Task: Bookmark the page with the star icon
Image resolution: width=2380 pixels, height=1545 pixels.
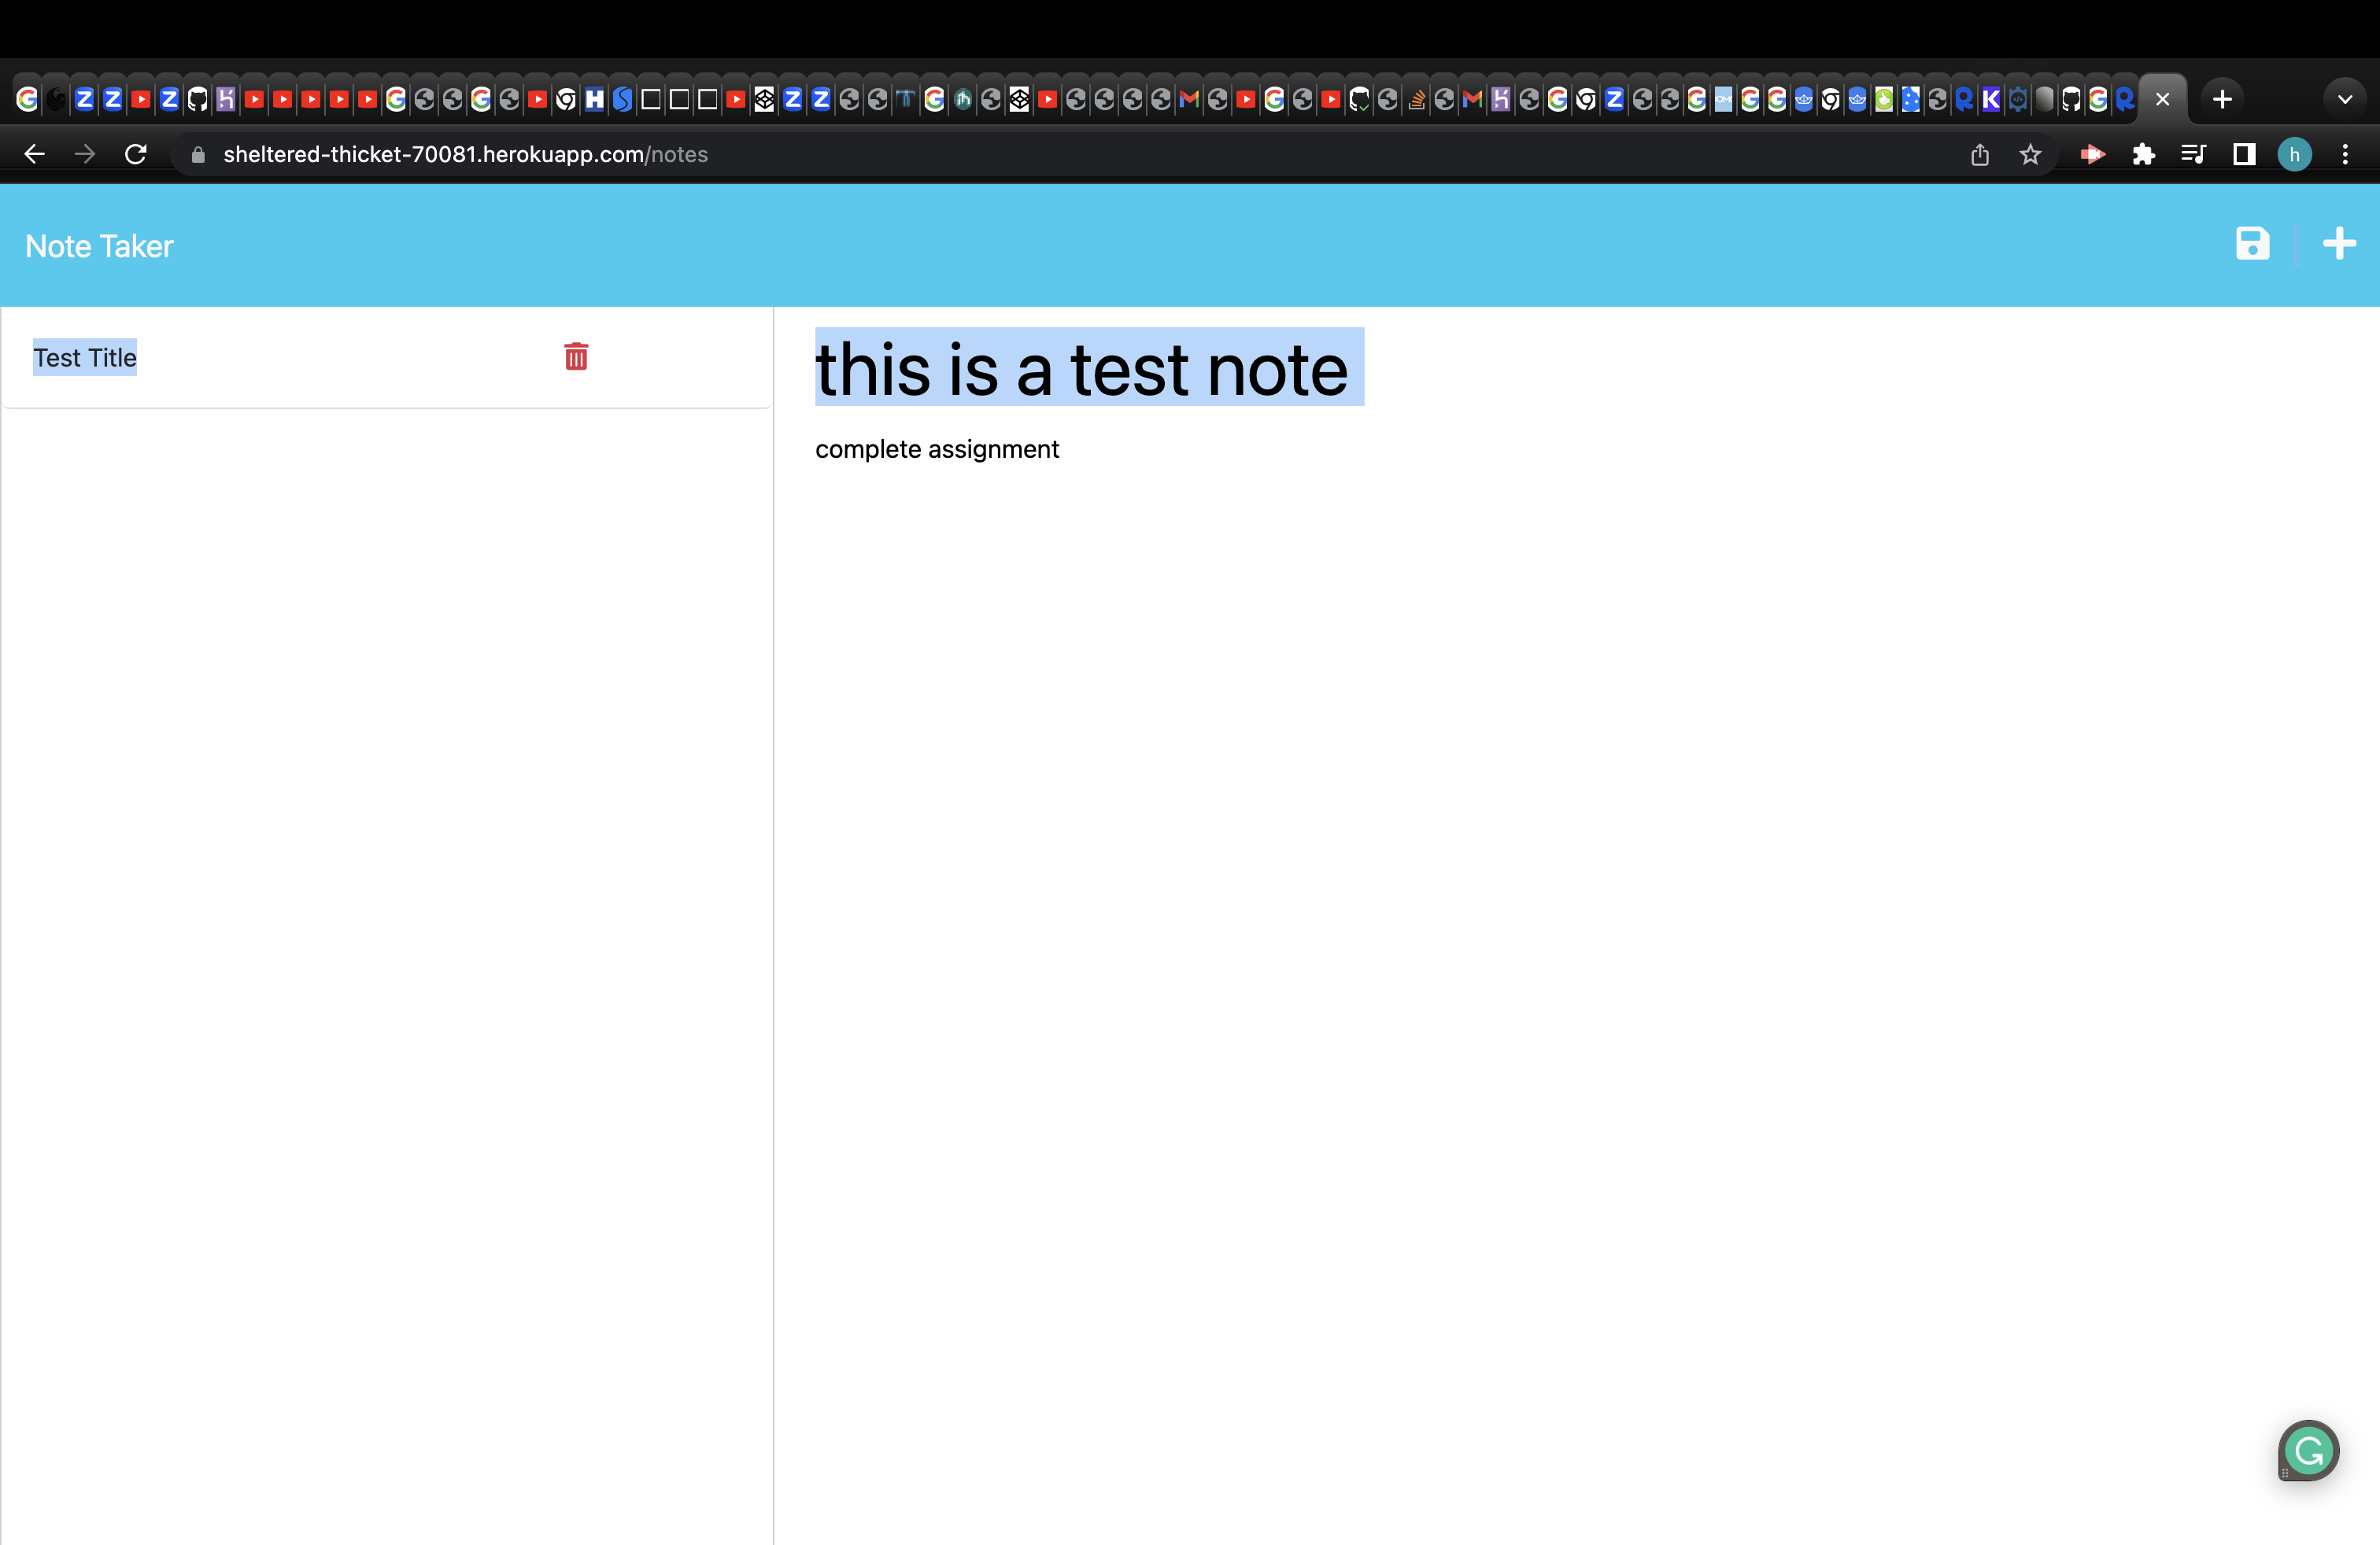Action: pos(2031,154)
